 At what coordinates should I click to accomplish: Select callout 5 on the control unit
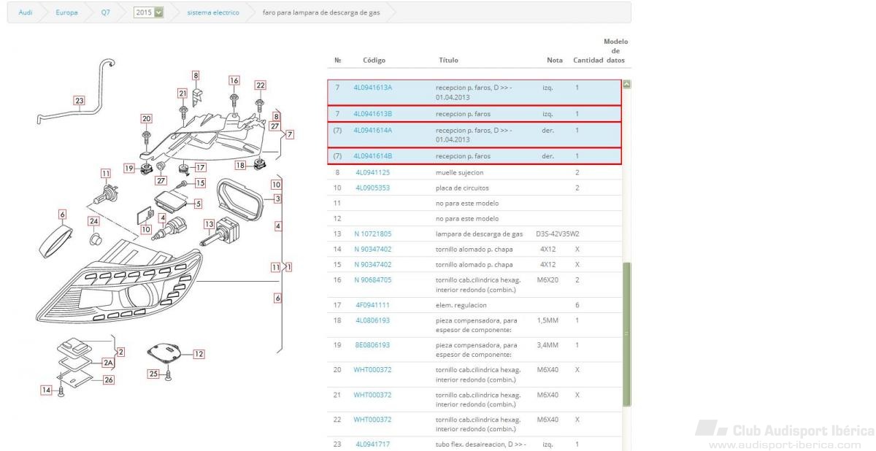(198, 204)
